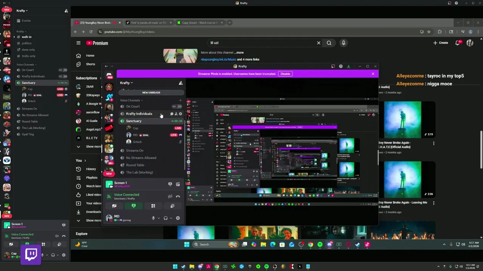This screenshot has width=483, height=271.
Task: Deafen in left Discord user panel
Action: tap(53, 255)
